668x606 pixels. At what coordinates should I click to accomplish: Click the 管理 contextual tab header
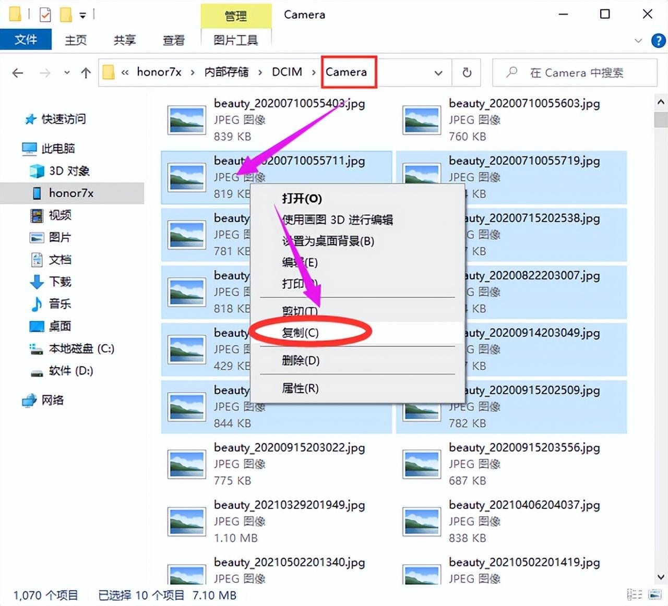pyautogui.click(x=236, y=16)
